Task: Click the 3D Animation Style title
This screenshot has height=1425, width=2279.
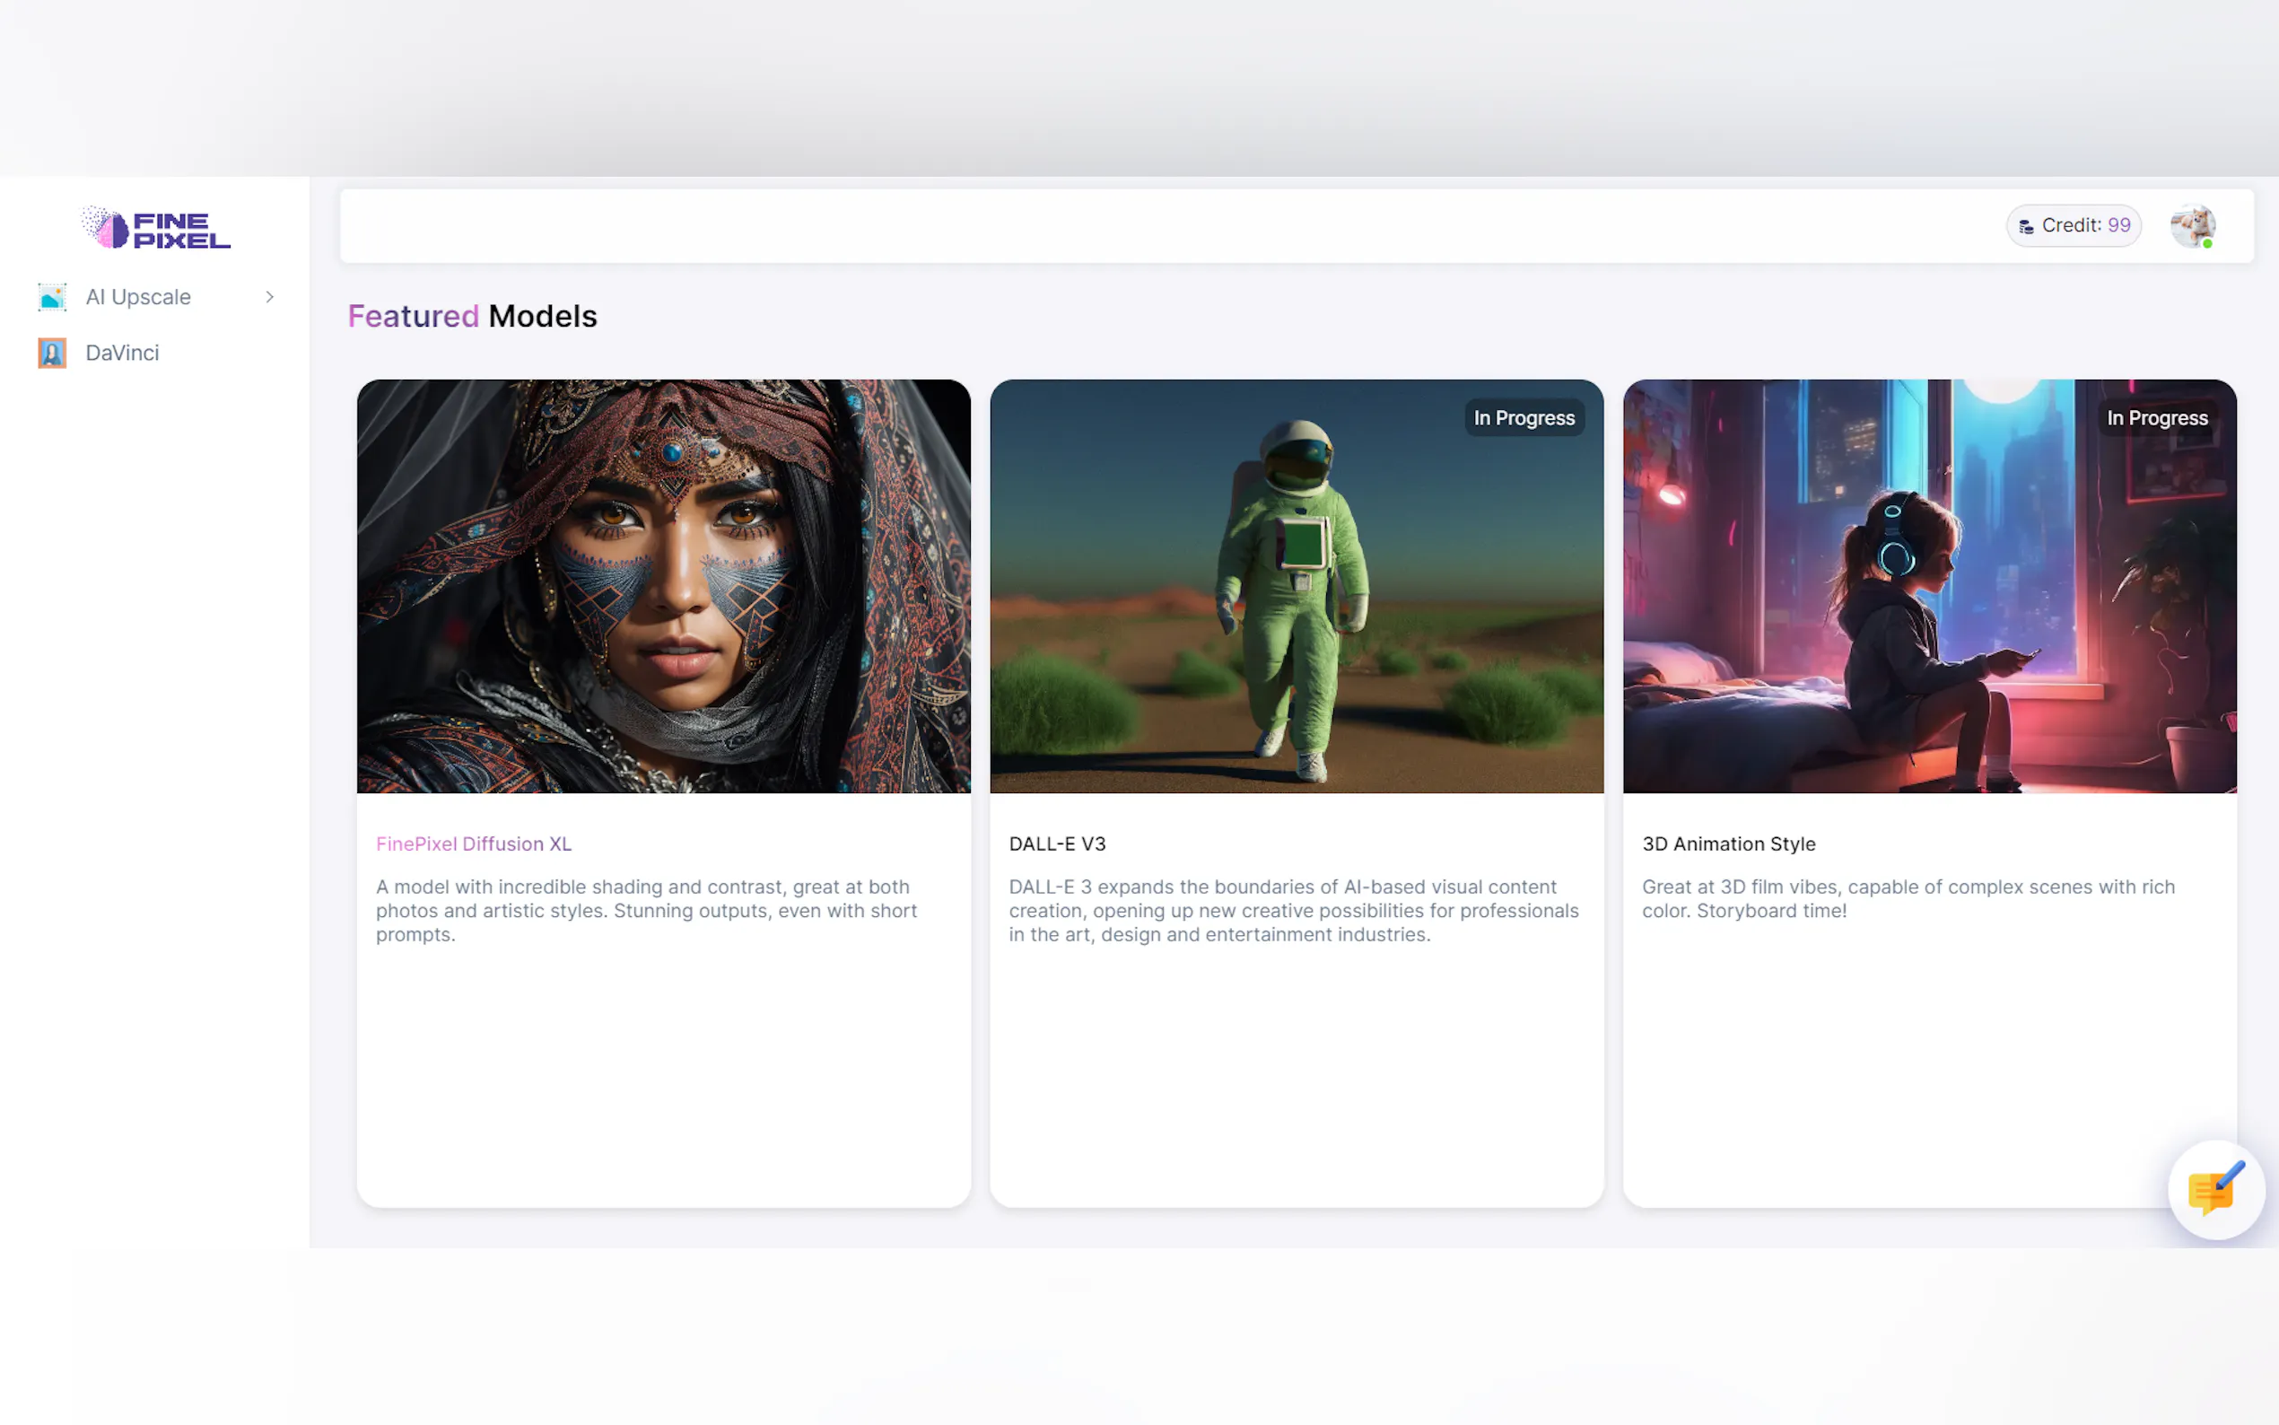Action: point(1728,844)
